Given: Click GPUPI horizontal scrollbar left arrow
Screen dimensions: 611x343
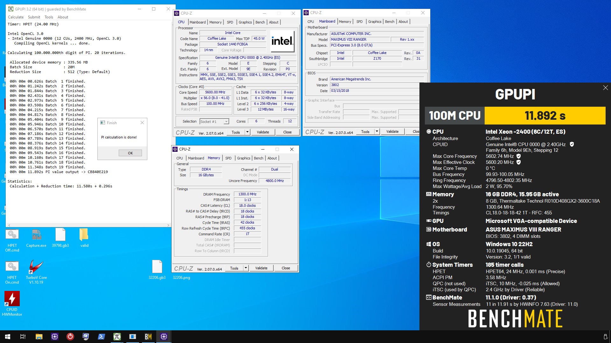Looking at the screenshot, I should (9, 225).
